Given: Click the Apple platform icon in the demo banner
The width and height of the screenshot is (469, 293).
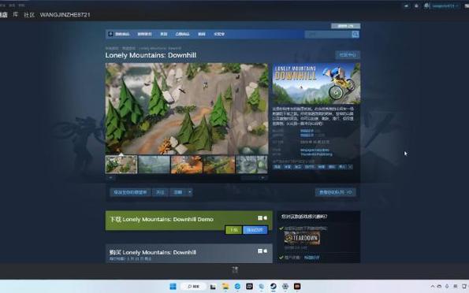Looking at the screenshot, I should (266, 218).
